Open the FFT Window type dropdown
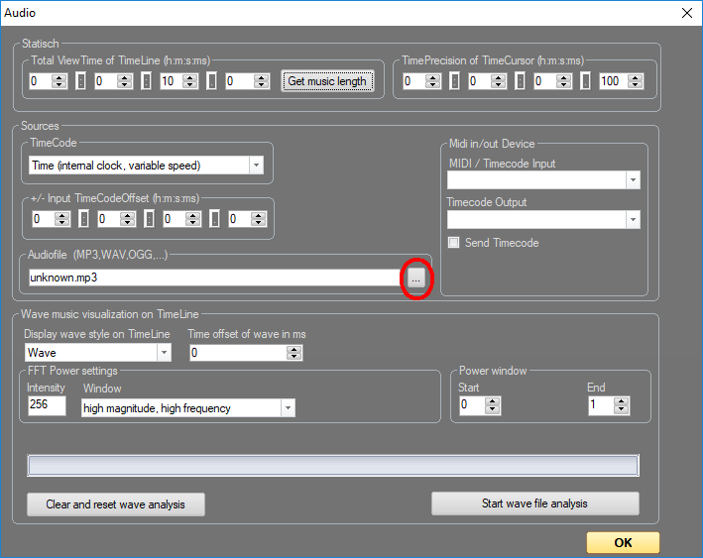This screenshot has width=703, height=558. (288, 407)
